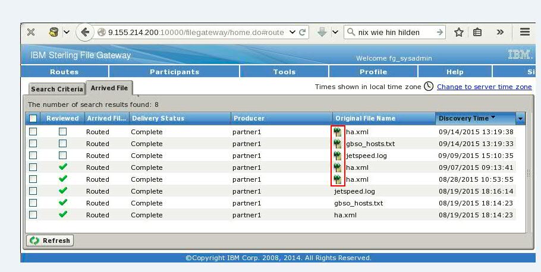Click the file icon next to gbso_hosts.txt
Viewport: 541px width, 272px height.
tap(338, 144)
